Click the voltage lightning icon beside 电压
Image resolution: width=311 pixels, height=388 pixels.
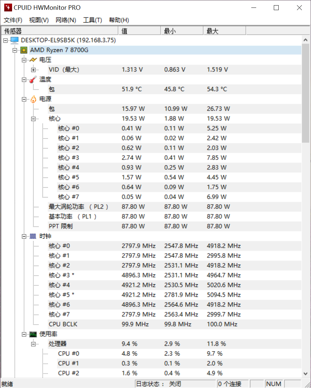(33, 60)
